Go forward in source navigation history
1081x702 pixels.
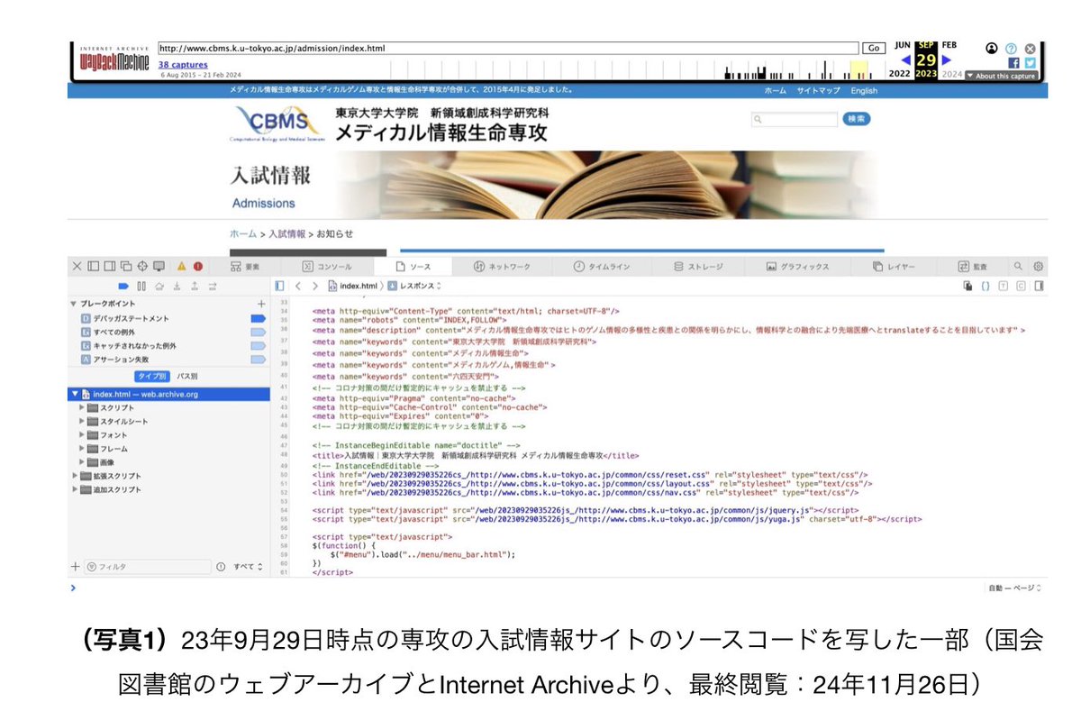314,286
